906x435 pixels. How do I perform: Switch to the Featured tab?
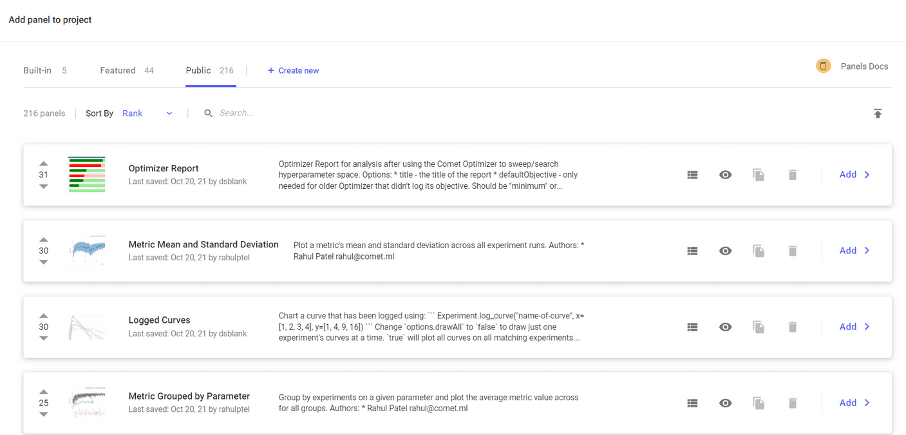[x=118, y=70]
